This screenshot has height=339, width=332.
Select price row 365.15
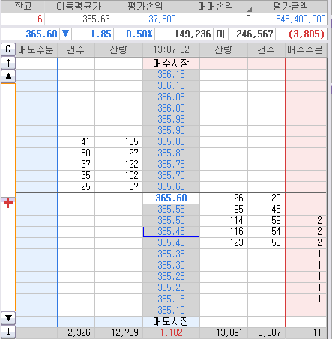(171, 299)
